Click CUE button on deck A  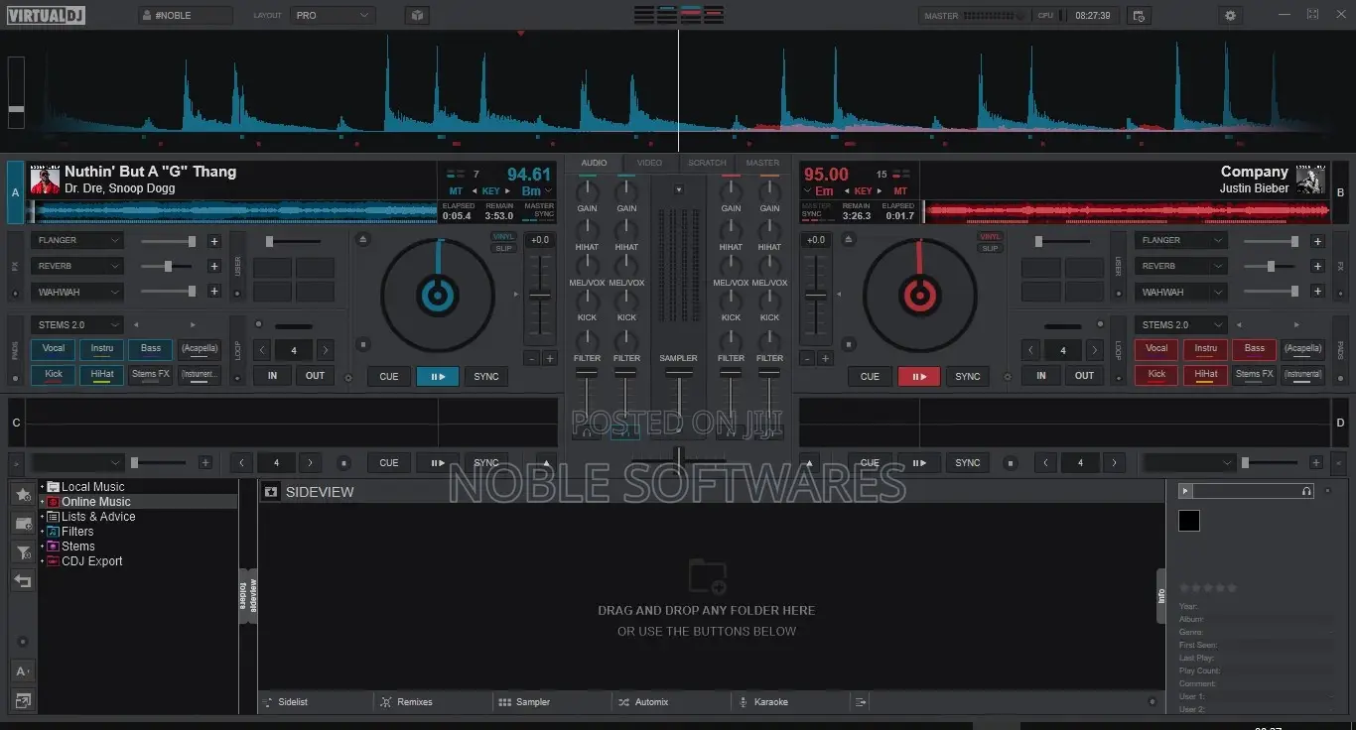(389, 377)
